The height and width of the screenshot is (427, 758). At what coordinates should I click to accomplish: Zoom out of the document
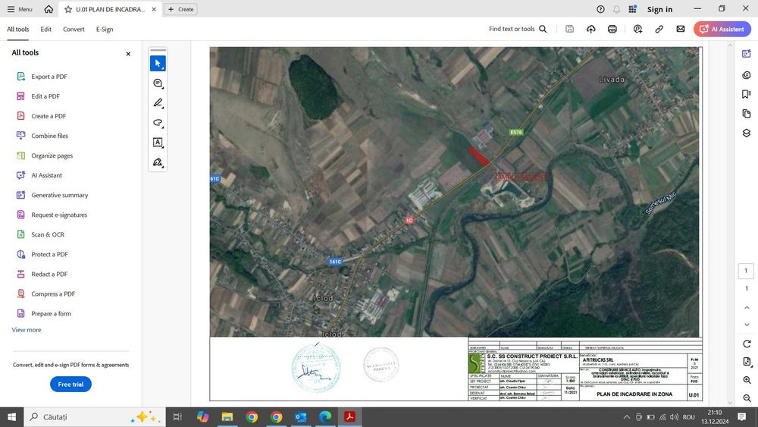pos(747,398)
